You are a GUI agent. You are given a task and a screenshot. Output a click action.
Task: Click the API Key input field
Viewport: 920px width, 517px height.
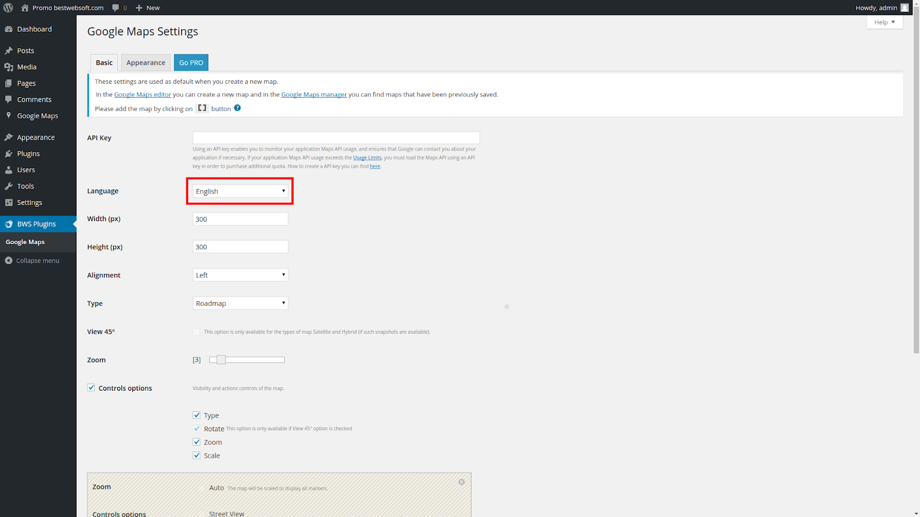click(x=336, y=138)
